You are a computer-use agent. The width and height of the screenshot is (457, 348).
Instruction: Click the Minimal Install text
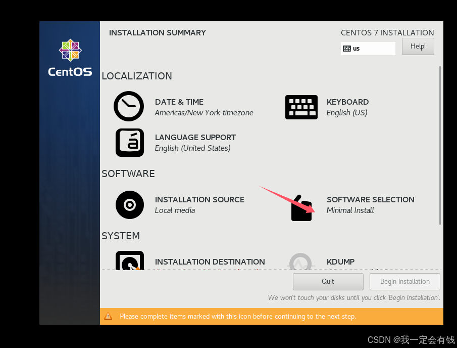350,210
